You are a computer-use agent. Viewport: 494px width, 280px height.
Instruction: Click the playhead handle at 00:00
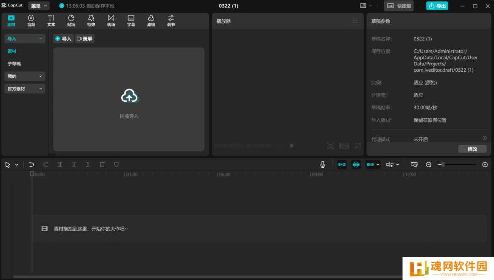tap(32, 174)
